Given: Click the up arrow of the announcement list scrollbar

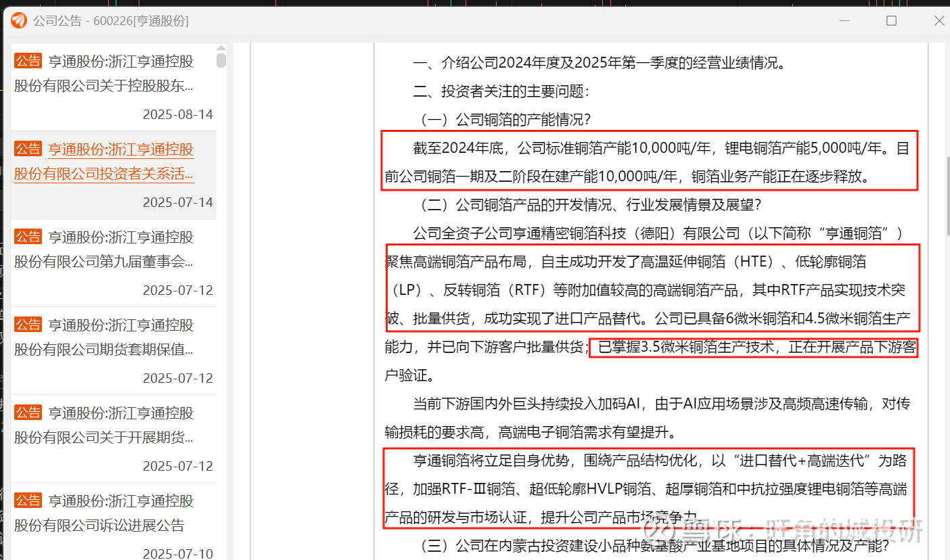Looking at the screenshot, I should point(221,49).
